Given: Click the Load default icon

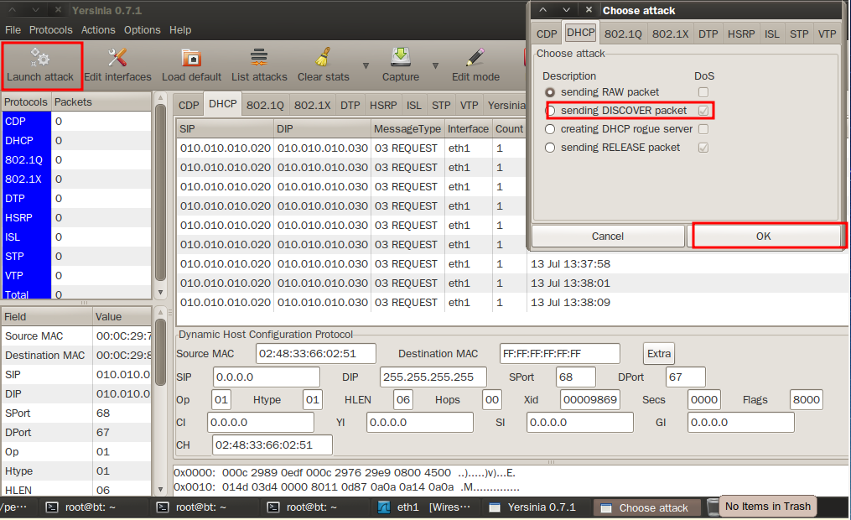Looking at the screenshot, I should pos(191,57).
